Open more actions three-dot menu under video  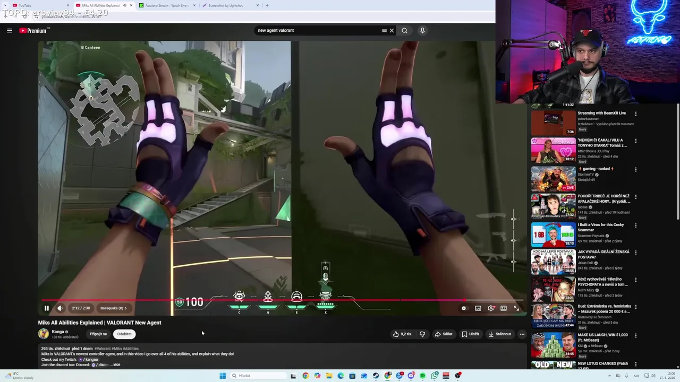tap(522, 334)
